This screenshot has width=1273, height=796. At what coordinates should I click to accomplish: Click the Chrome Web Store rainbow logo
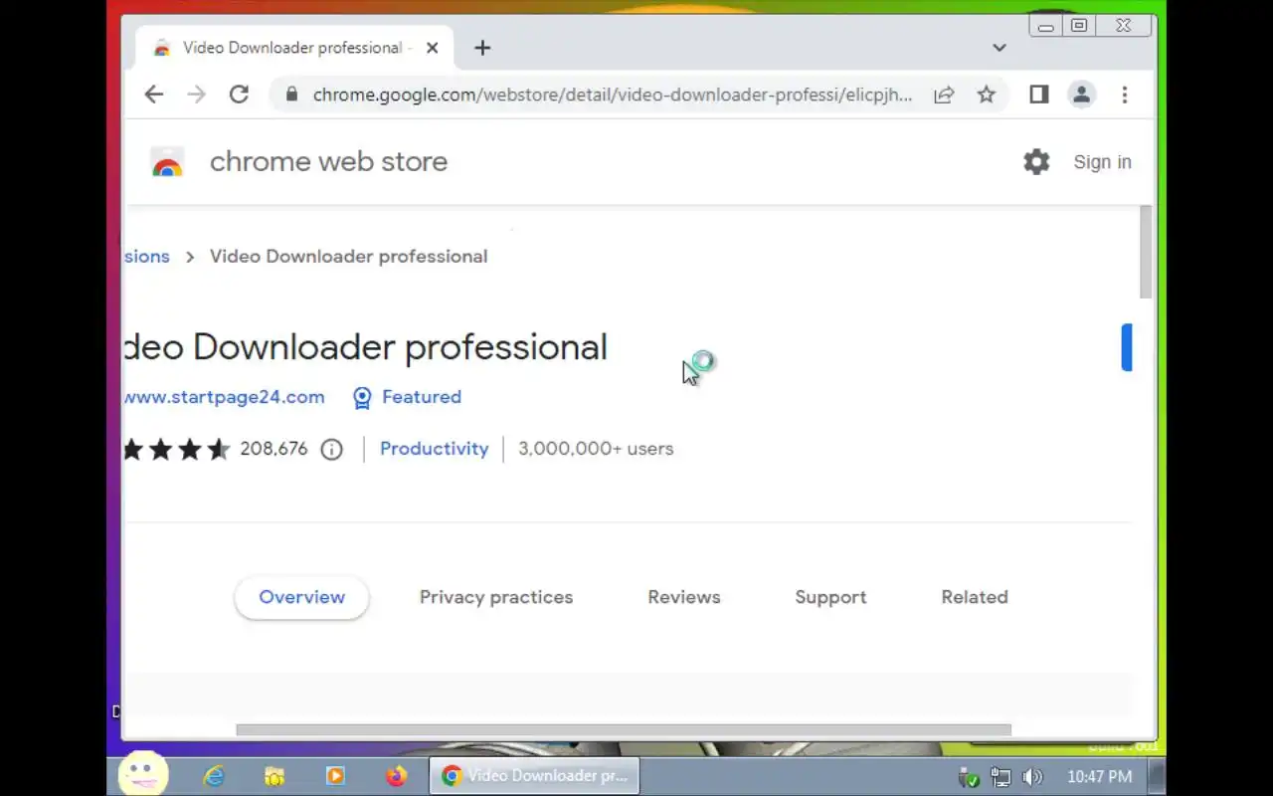(167, 162)
